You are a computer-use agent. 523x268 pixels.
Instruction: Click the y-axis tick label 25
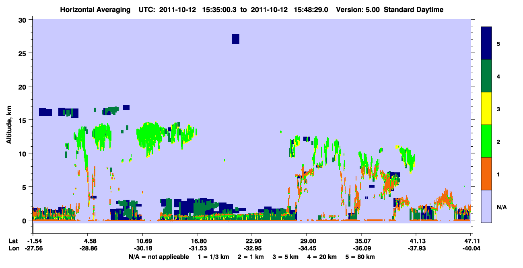tap(23, 53)
